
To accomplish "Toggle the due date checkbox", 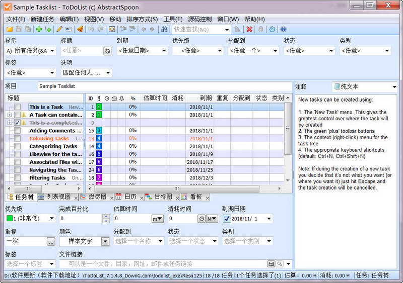I will point(226,219).
